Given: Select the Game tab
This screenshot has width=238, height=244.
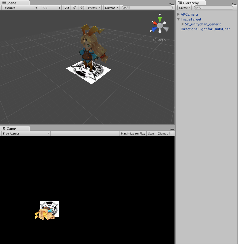Looking at the screenshot, I should tap(15, 128).
